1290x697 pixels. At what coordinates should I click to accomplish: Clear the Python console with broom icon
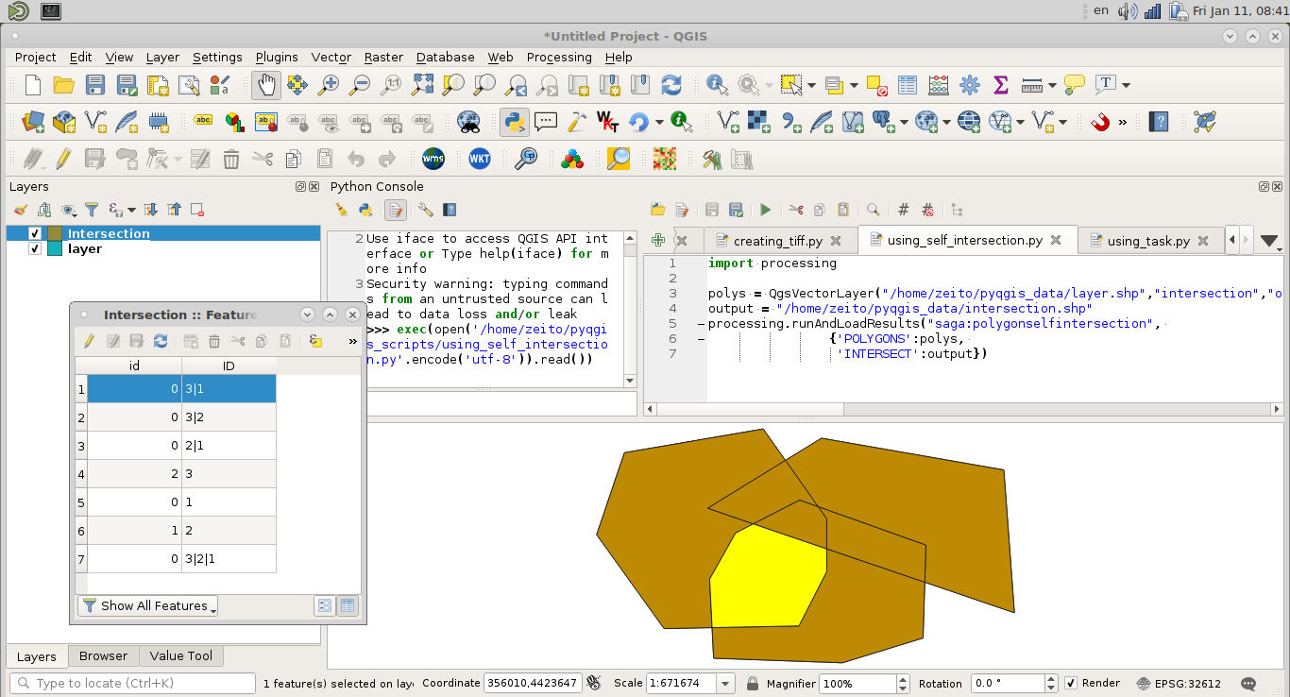(x=342, y=210)
